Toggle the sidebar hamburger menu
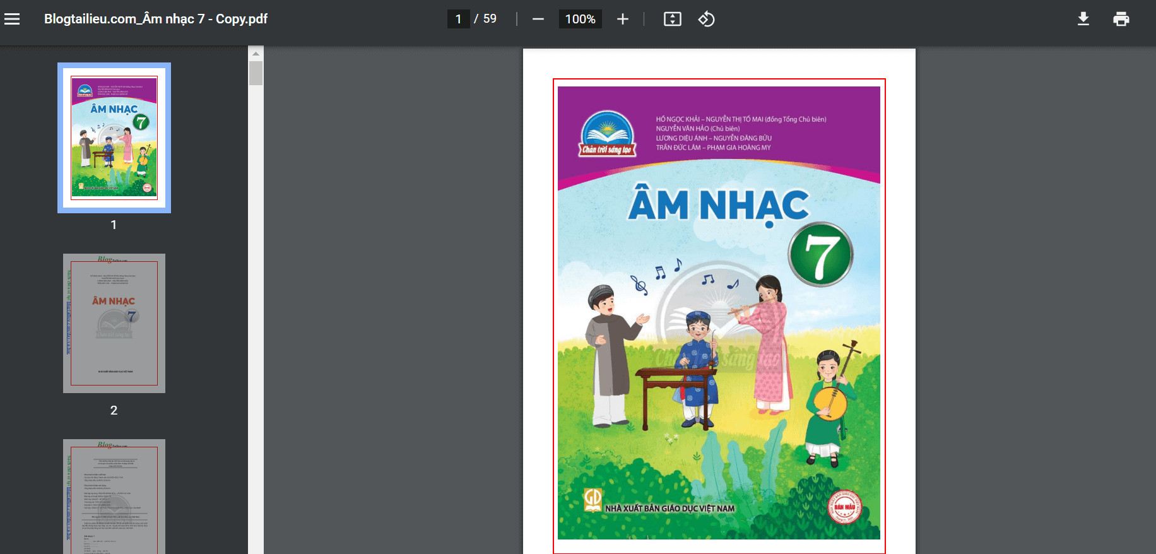 click(x=12, y=19)
